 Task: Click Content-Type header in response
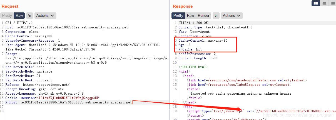tap(215, 27)
